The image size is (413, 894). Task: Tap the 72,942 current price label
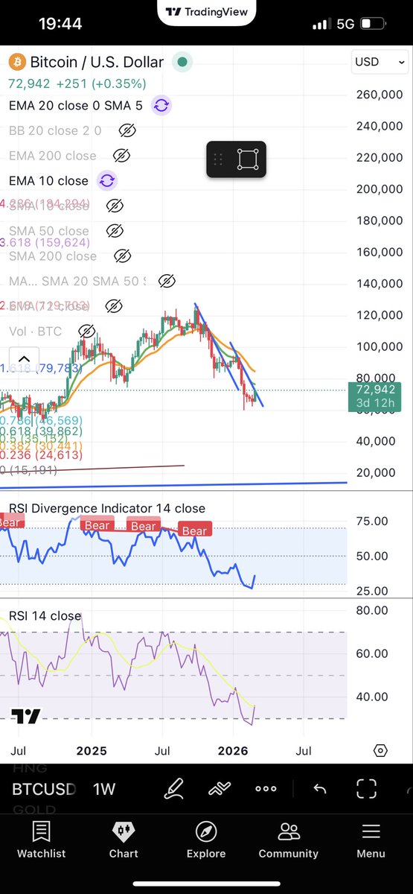pyautogui.click(x=374, y=390)
